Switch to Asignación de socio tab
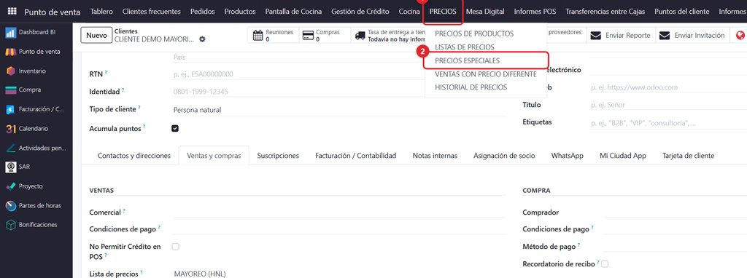The image size is (747, 278). (504, 156)
